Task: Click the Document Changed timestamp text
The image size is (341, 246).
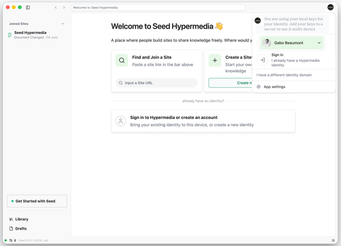Action: [36, 37]
